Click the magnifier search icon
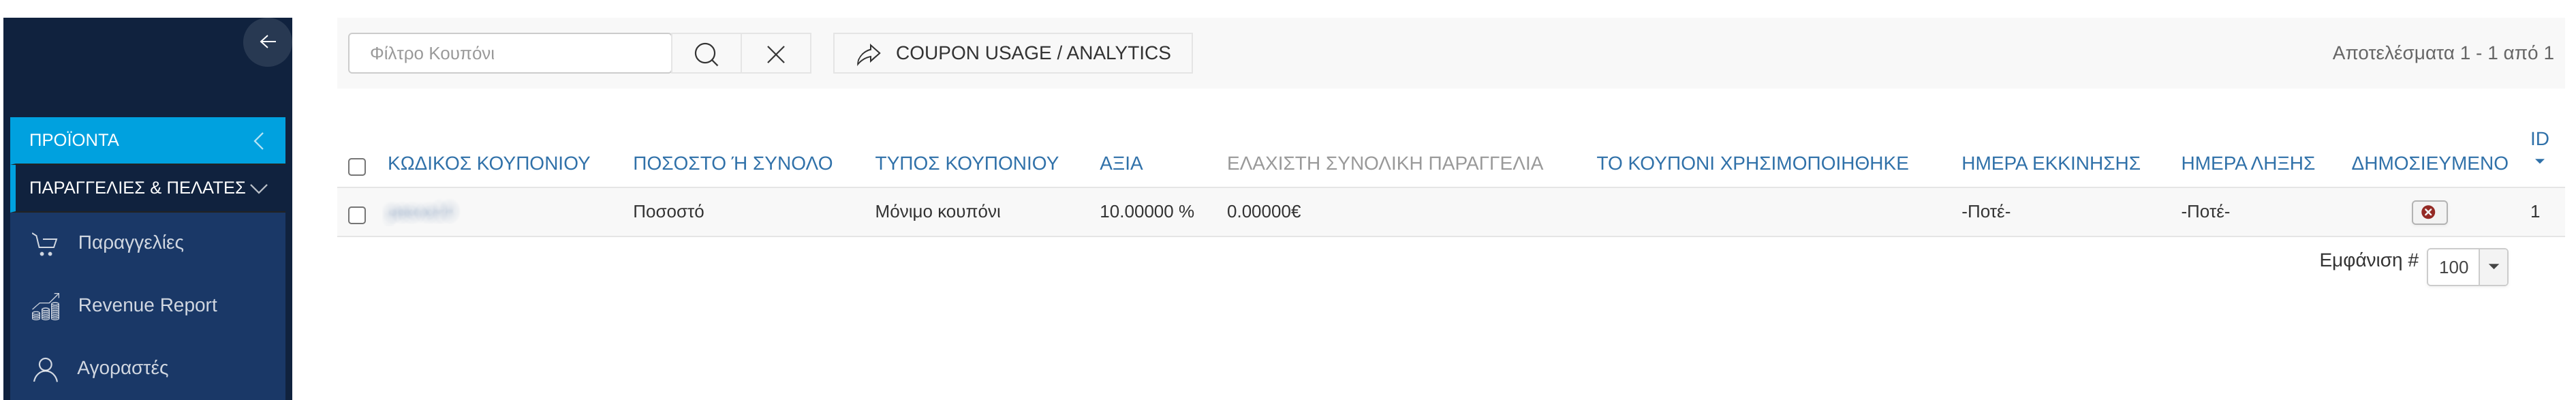The height and width of the screenshot is (400, 2576). coord(706,54)
